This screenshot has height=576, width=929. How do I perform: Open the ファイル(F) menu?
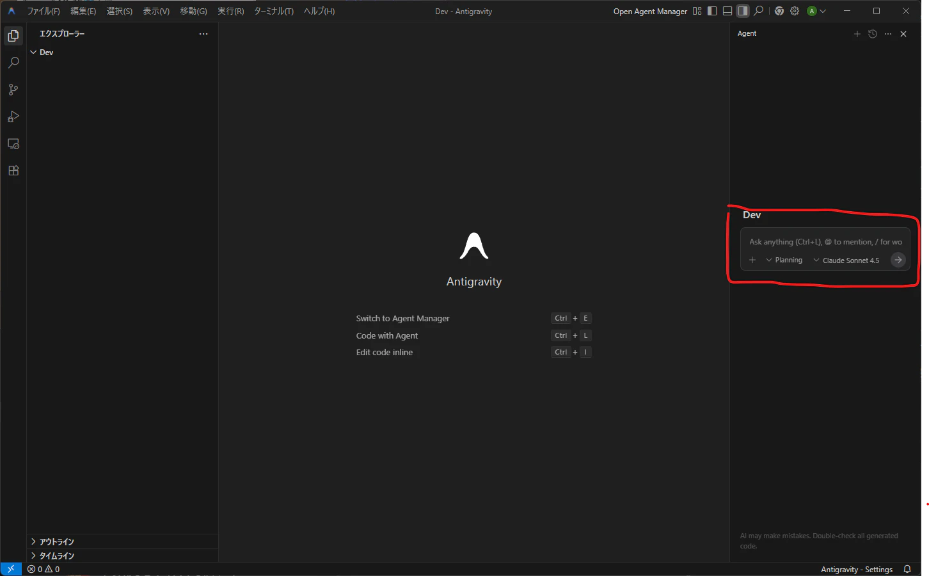[44, 11]
